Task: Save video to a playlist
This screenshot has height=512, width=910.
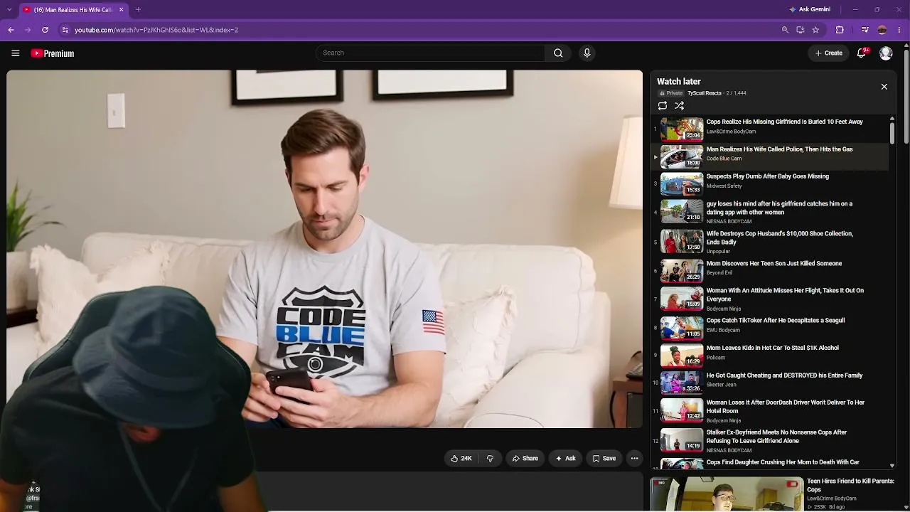Action: click(604, 459)
